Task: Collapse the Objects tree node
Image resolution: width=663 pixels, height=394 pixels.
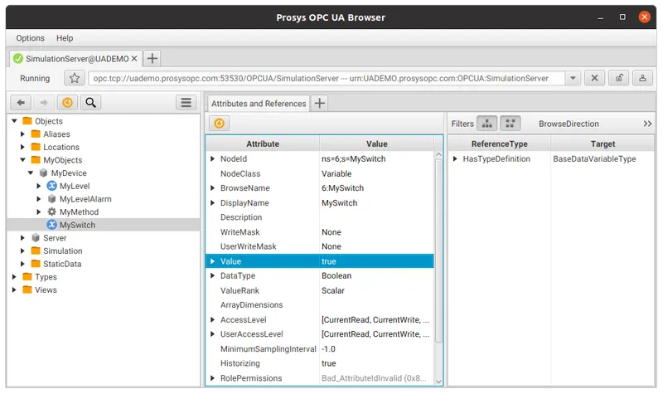Action: pos(14,121)
